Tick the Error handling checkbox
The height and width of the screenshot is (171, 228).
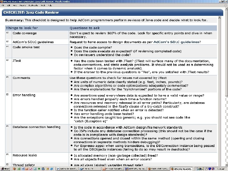pyautogui.click(x=7, y=94)
